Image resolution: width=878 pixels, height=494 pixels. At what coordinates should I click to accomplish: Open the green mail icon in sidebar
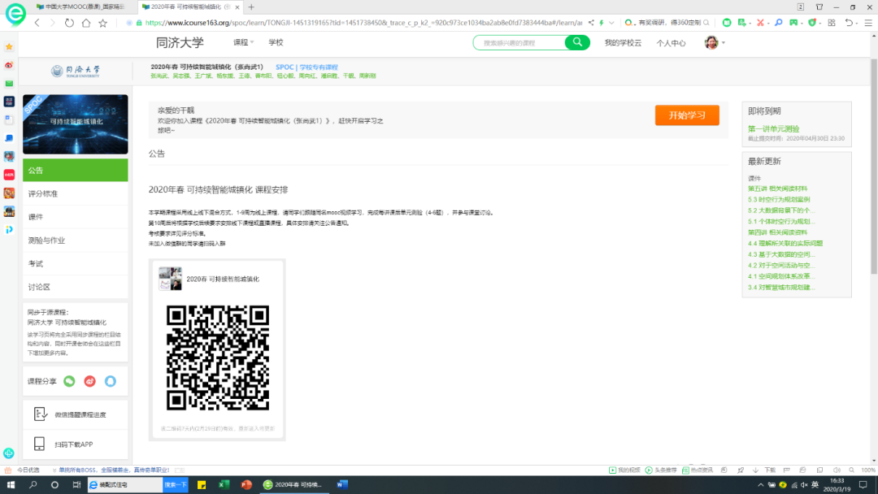click(x=9, y=84)
